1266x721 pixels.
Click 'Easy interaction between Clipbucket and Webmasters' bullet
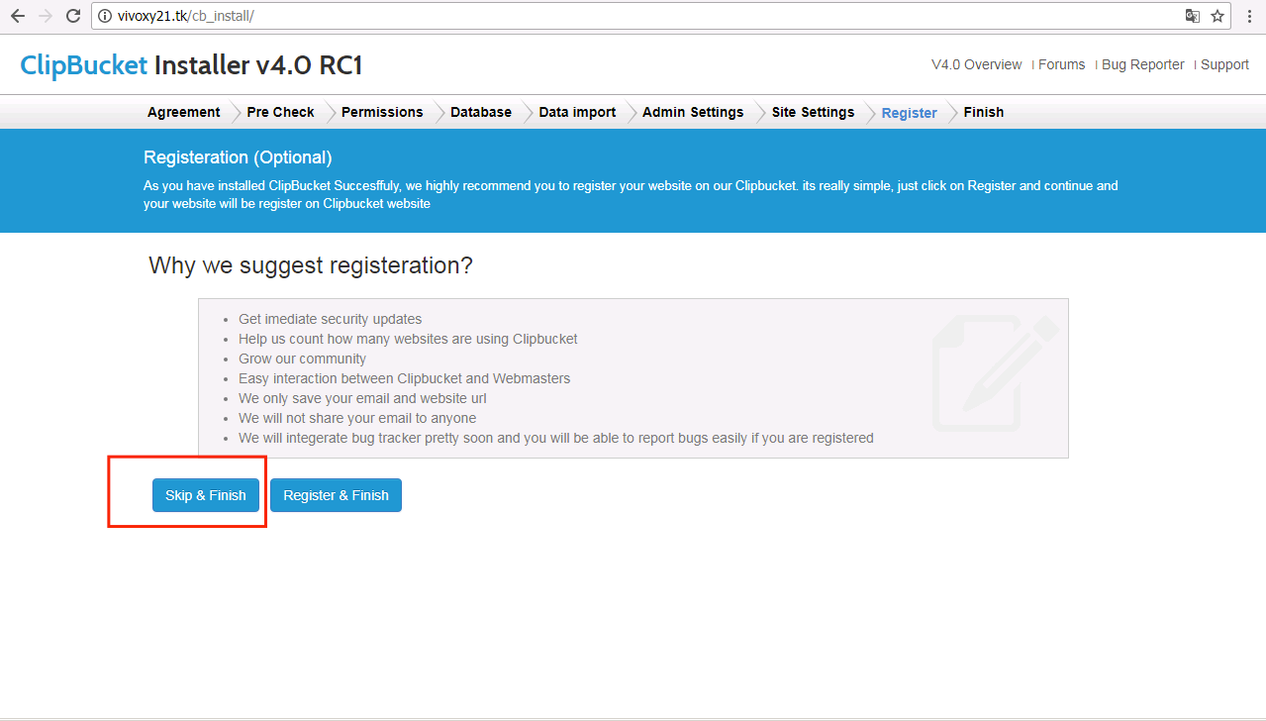click(404, 378)
